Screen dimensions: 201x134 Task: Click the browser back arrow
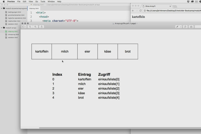click(x=133, y=11)
